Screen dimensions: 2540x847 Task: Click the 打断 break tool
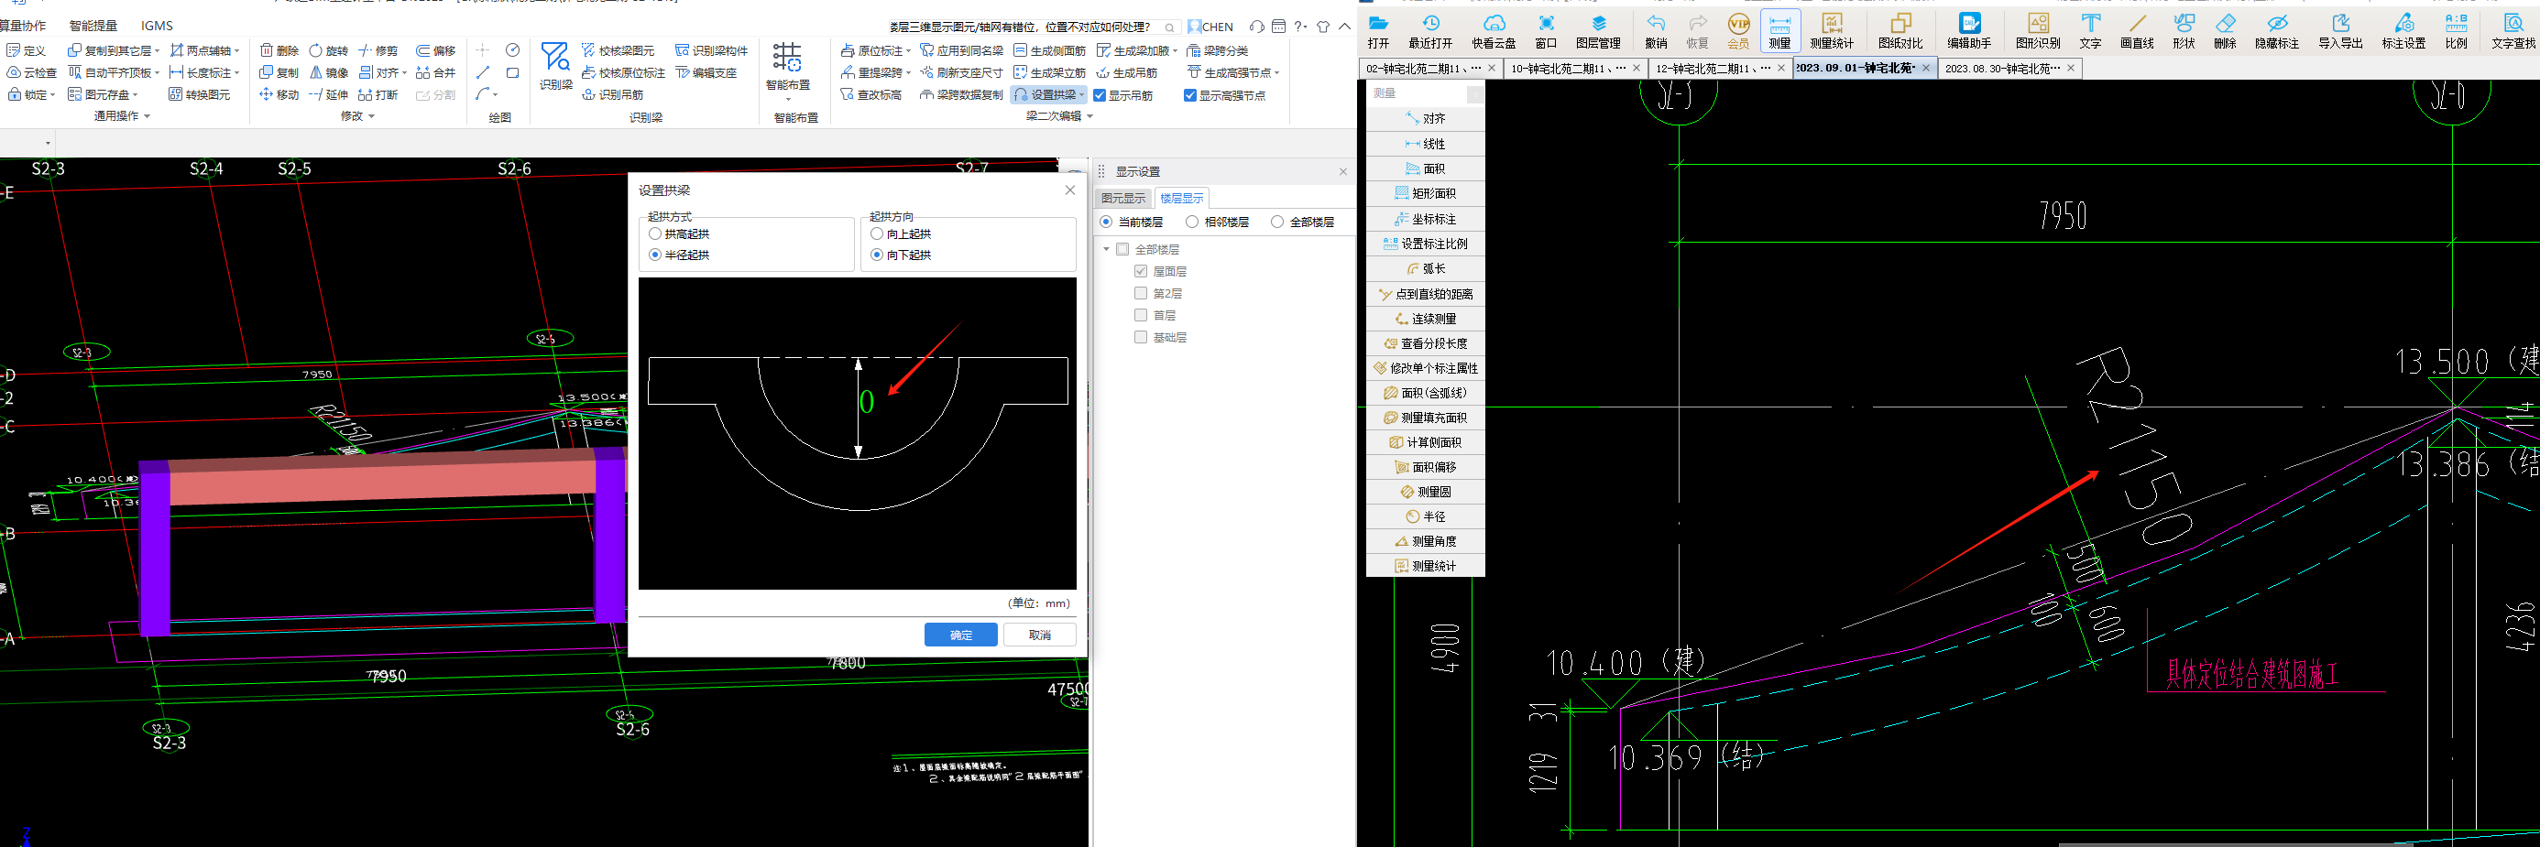click(x=378, y=94)
